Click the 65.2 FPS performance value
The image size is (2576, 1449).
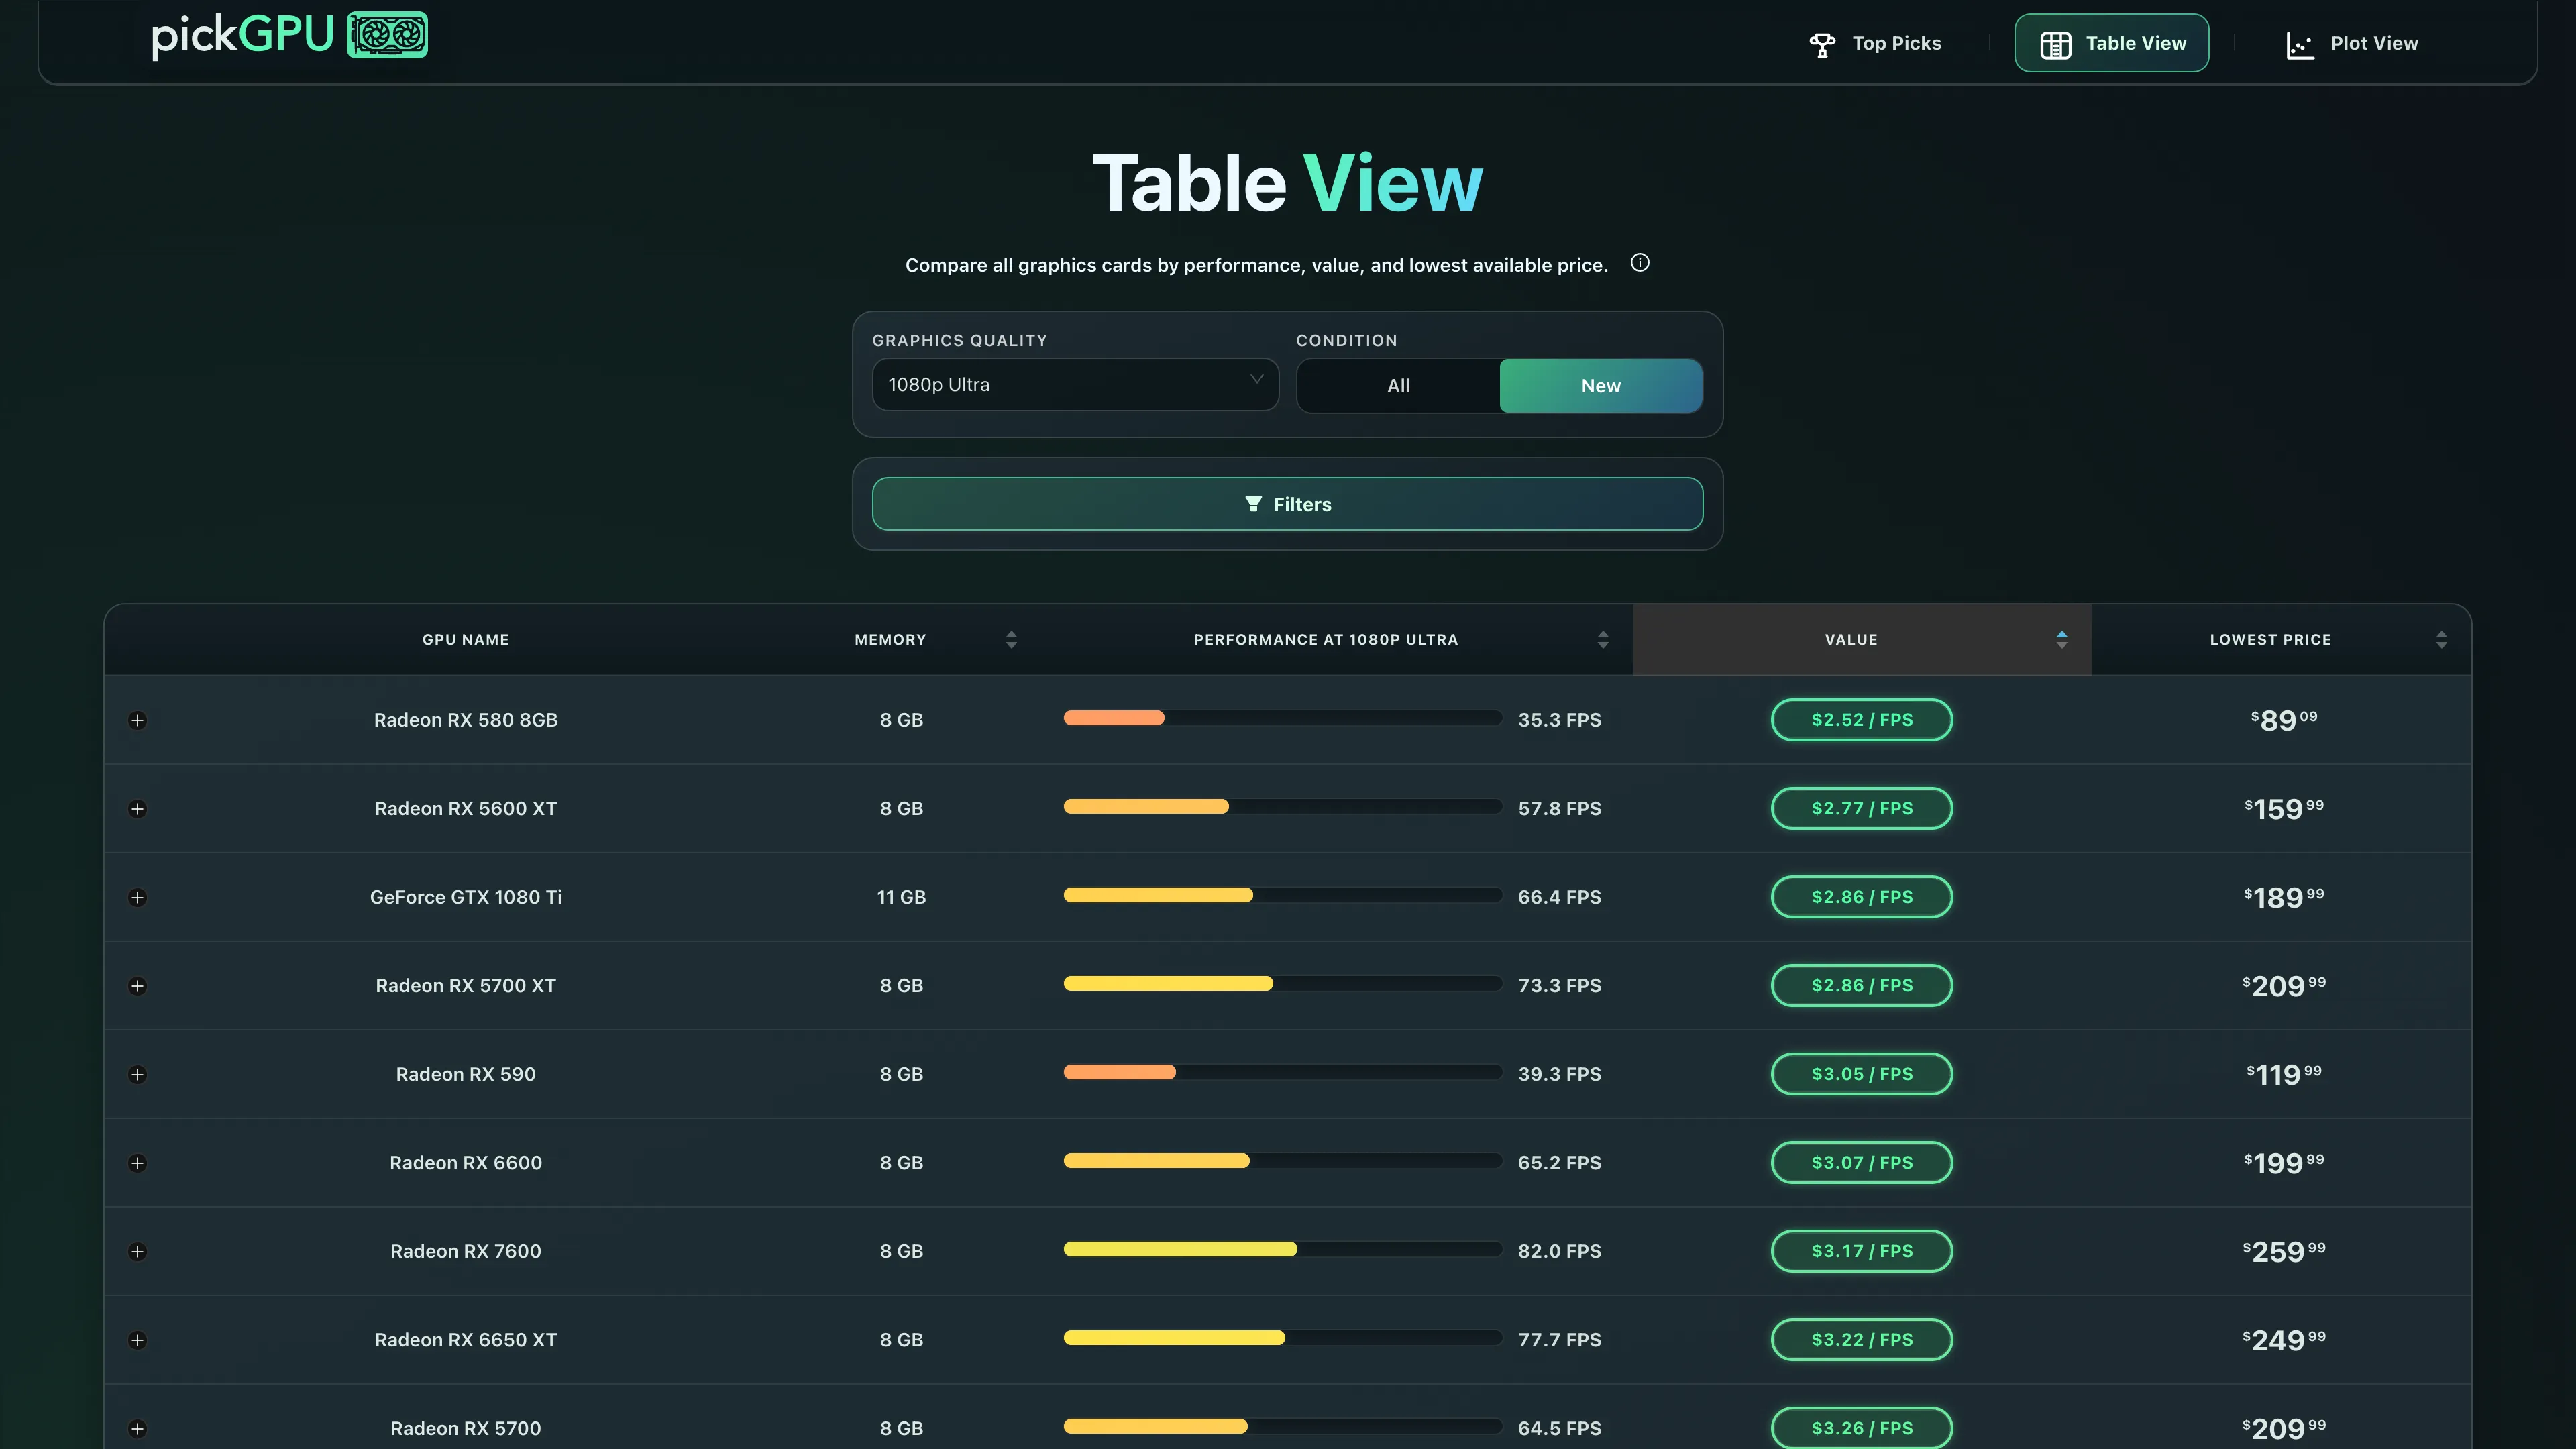(x=1559, y=1162)
